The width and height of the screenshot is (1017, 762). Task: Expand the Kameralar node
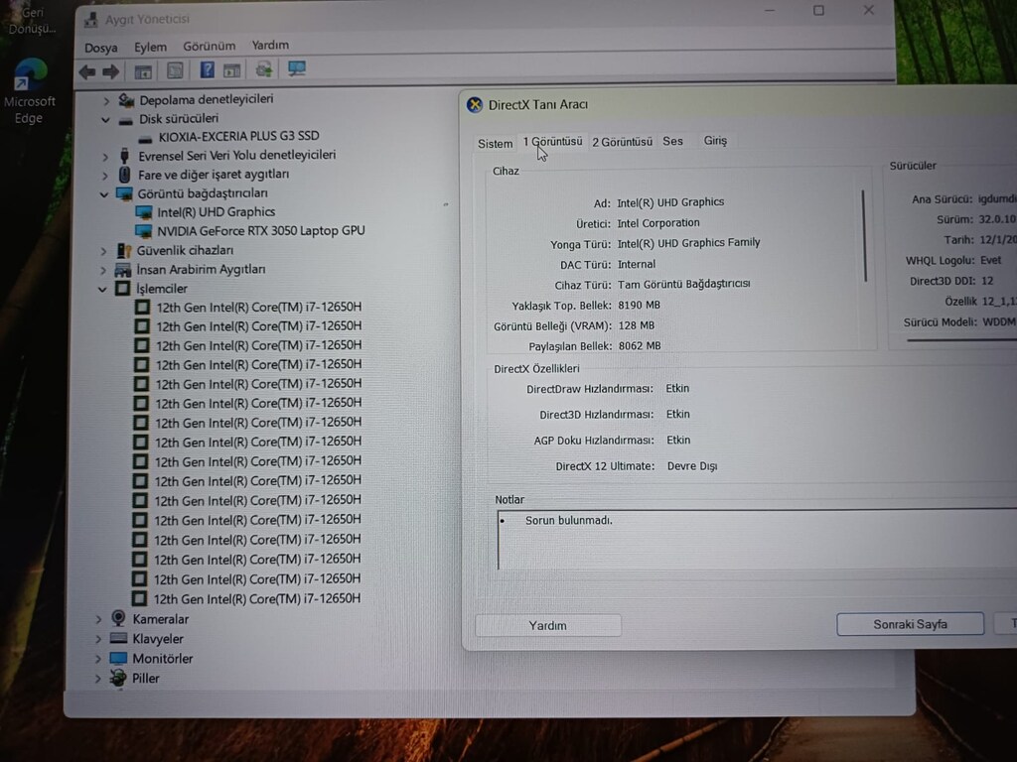(x=98, y=619)
